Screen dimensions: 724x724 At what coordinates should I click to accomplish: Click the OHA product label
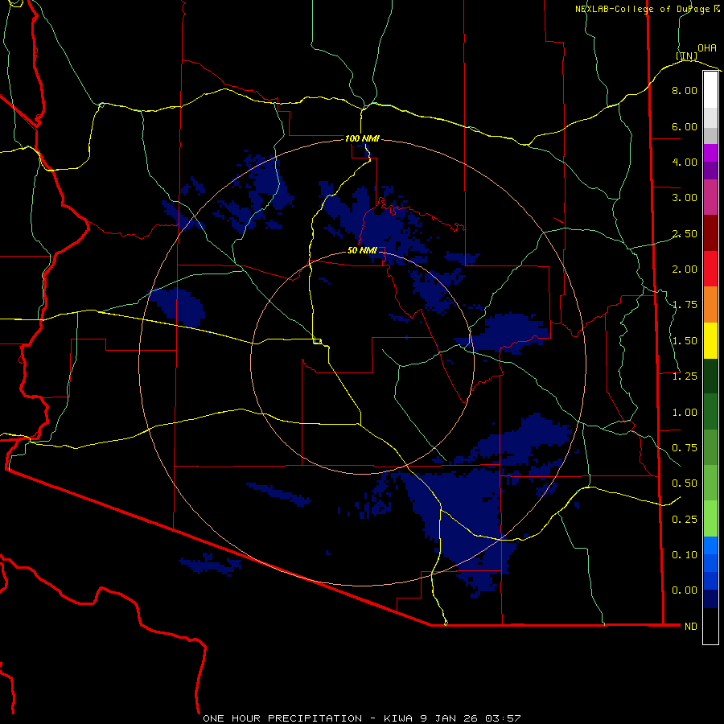707,48
